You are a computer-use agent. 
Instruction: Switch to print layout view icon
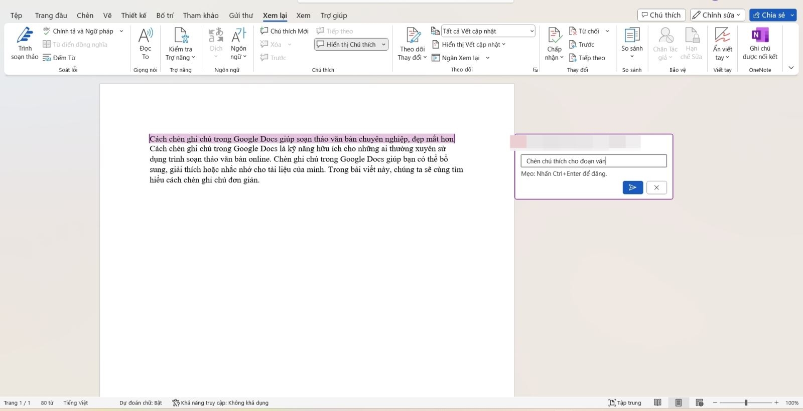click(679, 402)
